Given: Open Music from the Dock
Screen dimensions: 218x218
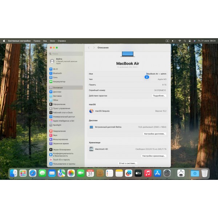Looking at the screenshot, I should point(148,173).
